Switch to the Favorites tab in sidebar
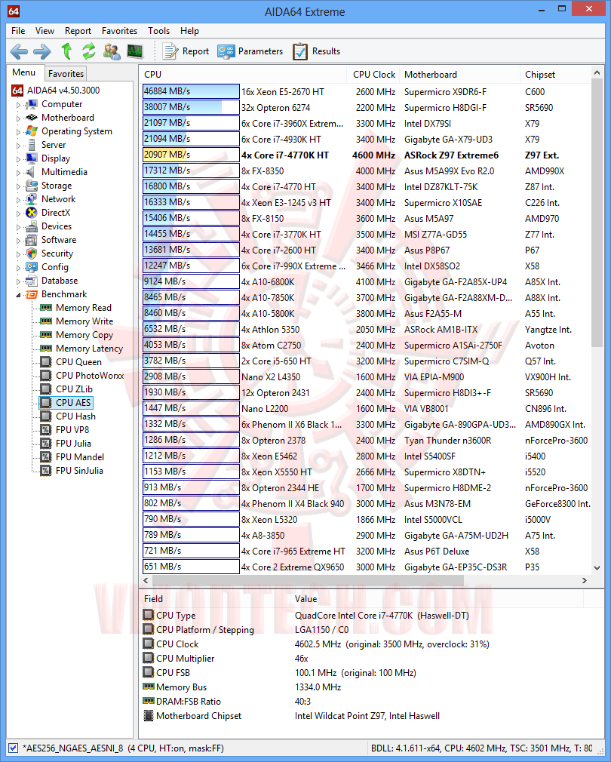The width and height of the screenshot is (611, 762). (x=66, y=73)
